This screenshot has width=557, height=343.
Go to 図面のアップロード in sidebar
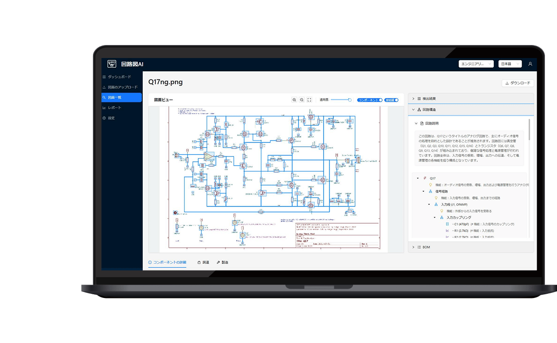(123, 87)
